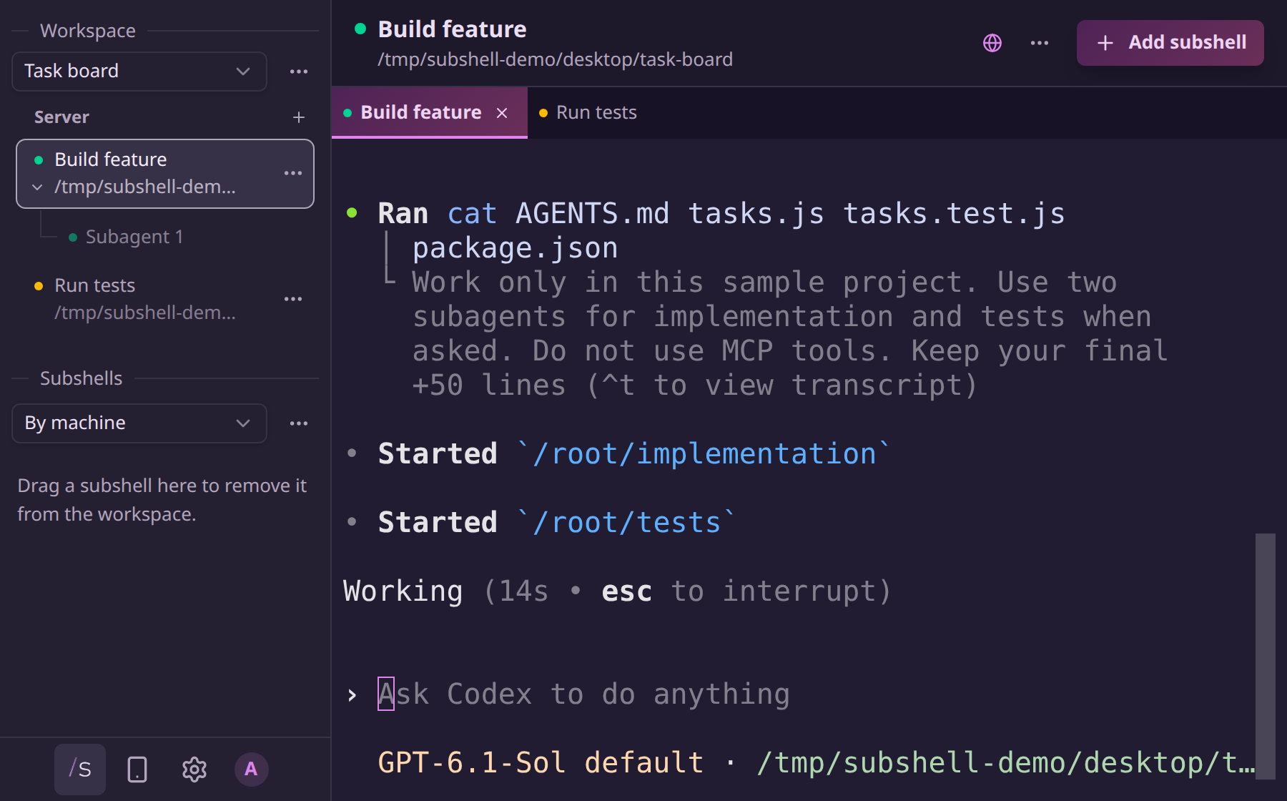Viewport: 1287px width, 801px height.
Task: Open settings with the gear icon
Action: pyautogui.click(x=194, y=770)
